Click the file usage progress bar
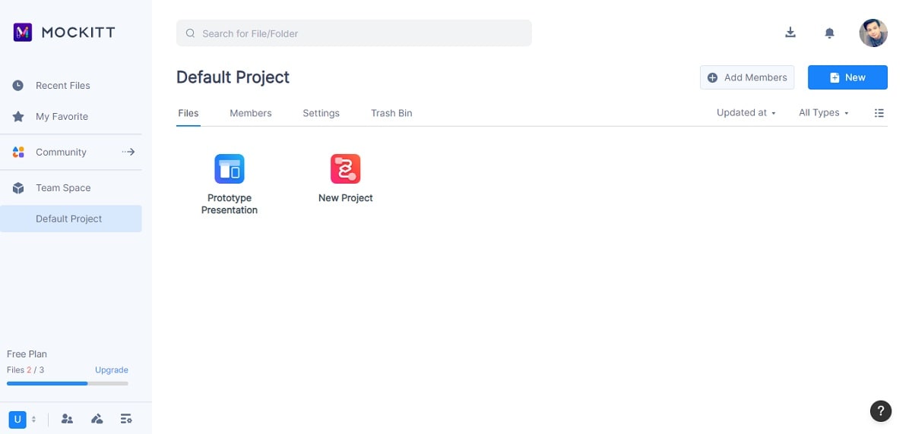Image resolution: width=912 pixels, height=434 pixels. 68,383
